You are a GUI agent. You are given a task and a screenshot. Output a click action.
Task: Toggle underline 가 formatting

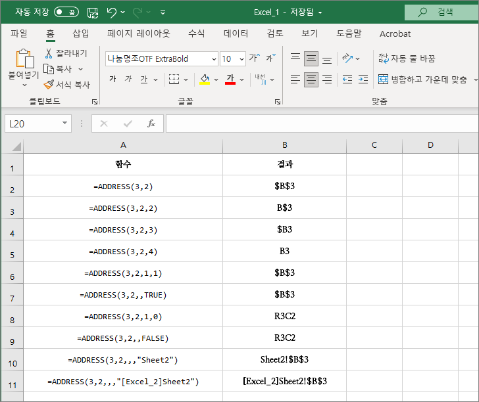[x=144, y=79]
